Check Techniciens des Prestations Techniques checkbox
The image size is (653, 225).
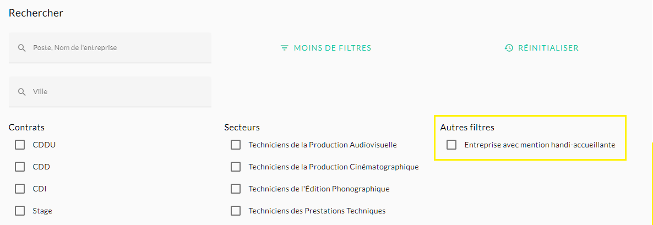[x=236, y=211]
